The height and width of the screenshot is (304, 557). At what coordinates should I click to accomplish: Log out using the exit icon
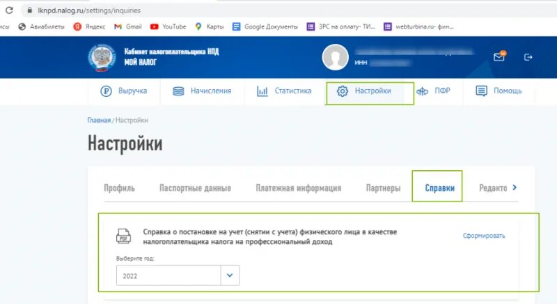click(x=528, y=57)
